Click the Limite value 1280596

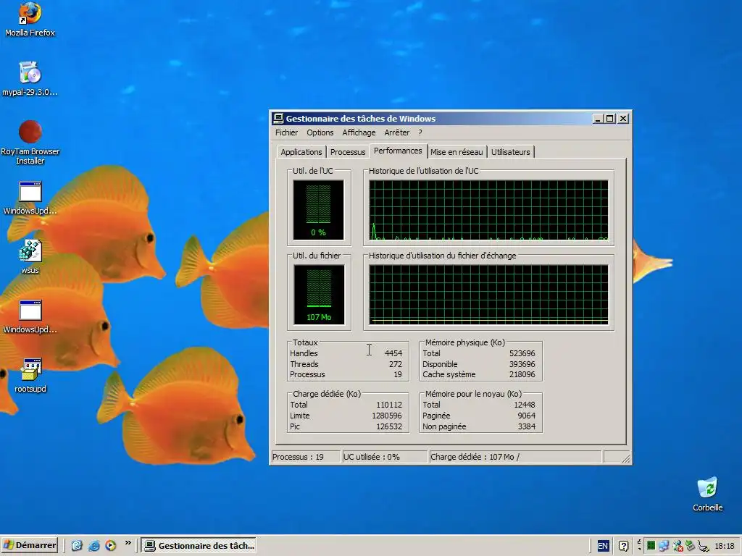(x=387, y=416)
